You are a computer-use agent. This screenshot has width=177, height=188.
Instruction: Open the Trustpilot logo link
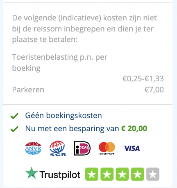pos(53,174)
